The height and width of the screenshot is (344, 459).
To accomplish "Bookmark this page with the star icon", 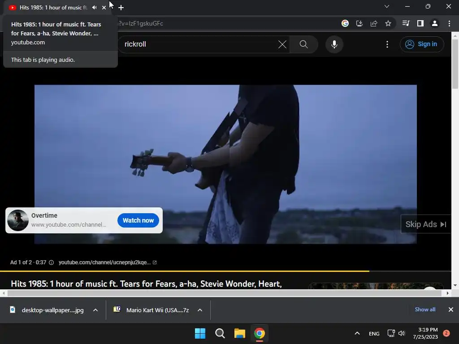I will coord(388,23).
